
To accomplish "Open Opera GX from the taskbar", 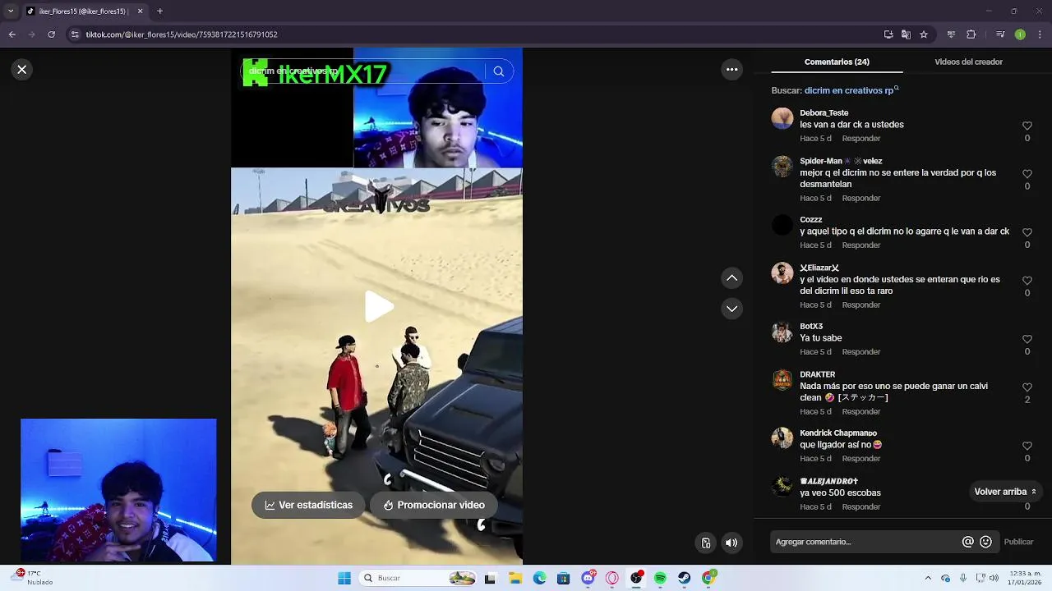I will [611, 579].
